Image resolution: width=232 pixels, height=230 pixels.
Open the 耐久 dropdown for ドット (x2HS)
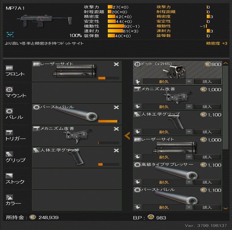point(189,81)
